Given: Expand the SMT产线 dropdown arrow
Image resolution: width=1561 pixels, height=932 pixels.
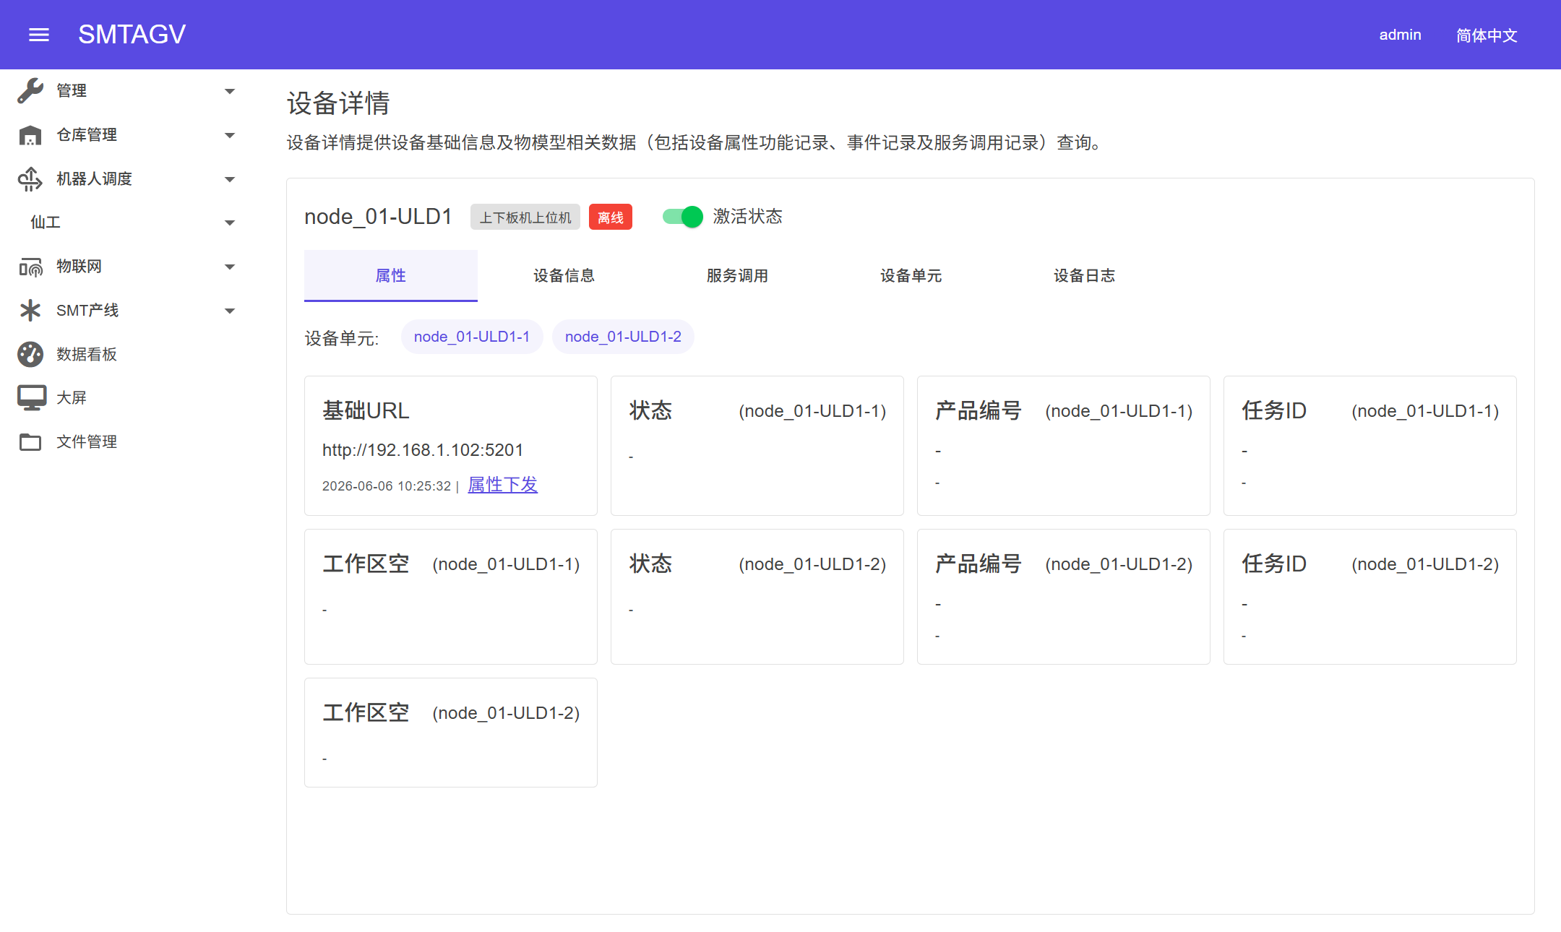Looking at the screenshot, I should point(230,311).
